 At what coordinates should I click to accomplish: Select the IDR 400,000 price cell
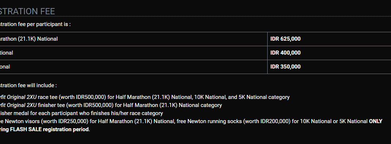329,53
